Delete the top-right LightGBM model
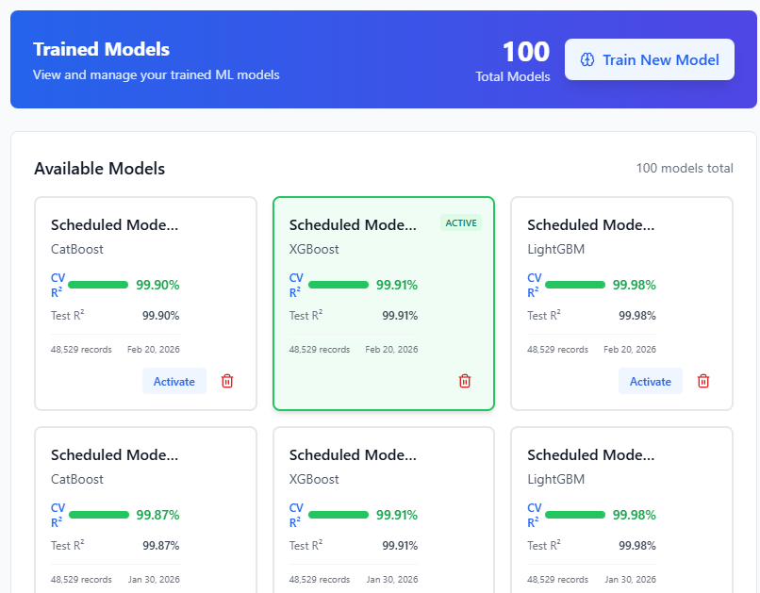The image size is (760, 593). [x=702, y=381]
